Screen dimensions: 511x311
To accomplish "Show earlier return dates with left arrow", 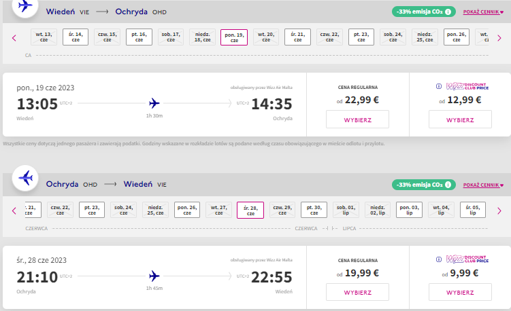I will click(14, 211).
